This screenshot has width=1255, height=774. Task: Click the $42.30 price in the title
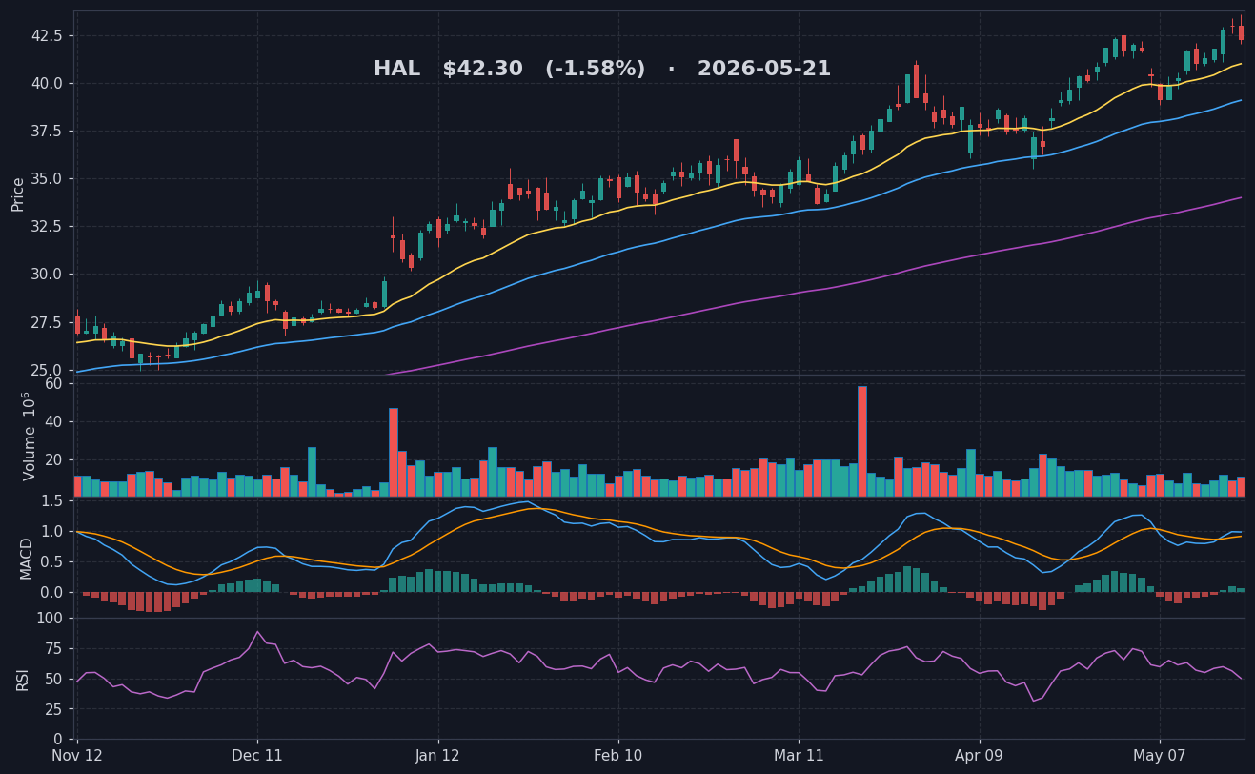(x=483, y=70)
